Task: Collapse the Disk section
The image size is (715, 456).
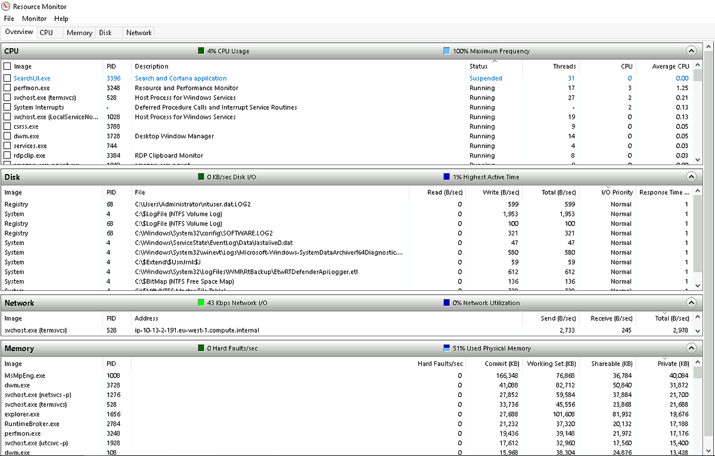Action: coord(691,176)
